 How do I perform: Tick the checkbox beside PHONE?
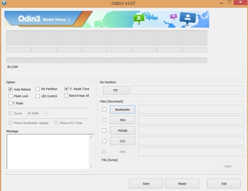(104, 131)
